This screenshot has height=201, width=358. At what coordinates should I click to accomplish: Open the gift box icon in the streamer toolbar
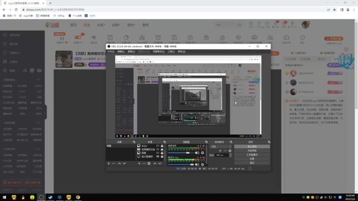(x=206, y=38)
